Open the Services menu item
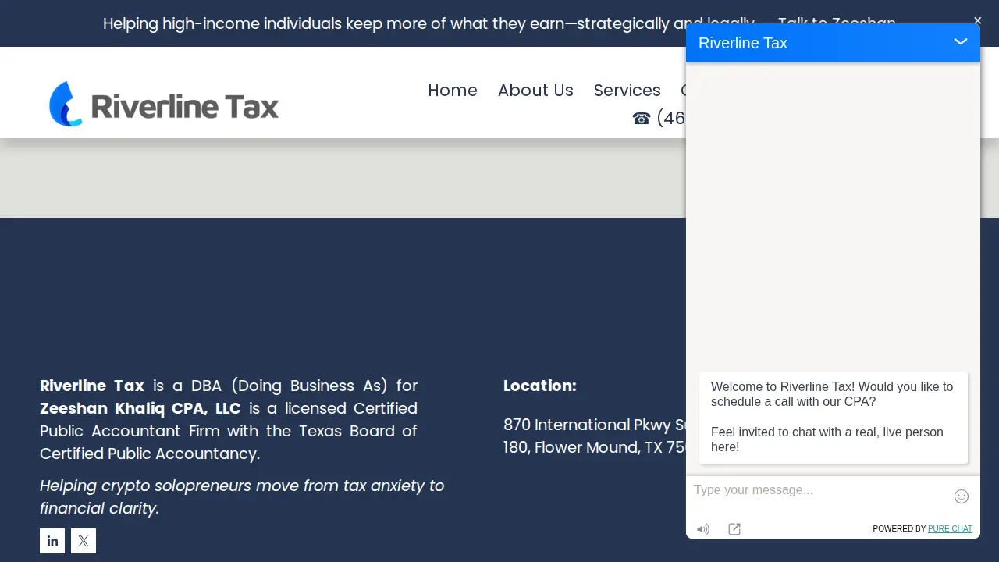The height and width of the screenshot is (562, 999). [x=627, y=91]
